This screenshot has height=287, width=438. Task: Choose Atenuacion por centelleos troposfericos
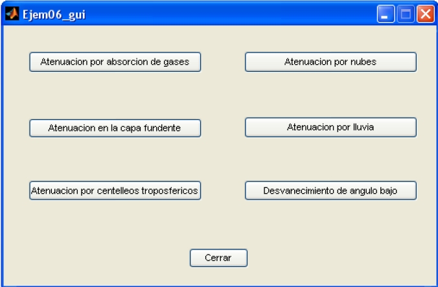point(115,190)
